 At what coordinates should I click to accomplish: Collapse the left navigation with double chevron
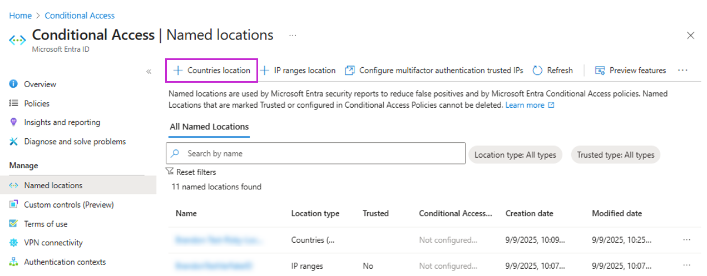click(x=149, y=72)
